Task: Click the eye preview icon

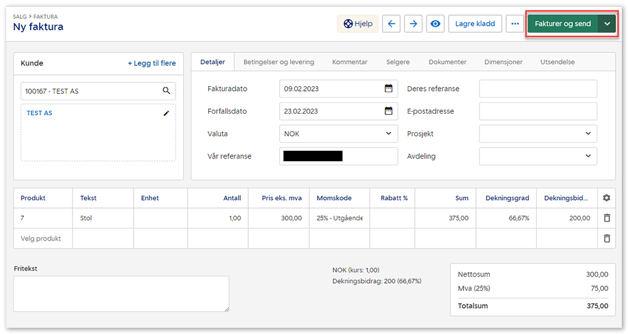Action: pyautogui.click(x=436, y=24)
